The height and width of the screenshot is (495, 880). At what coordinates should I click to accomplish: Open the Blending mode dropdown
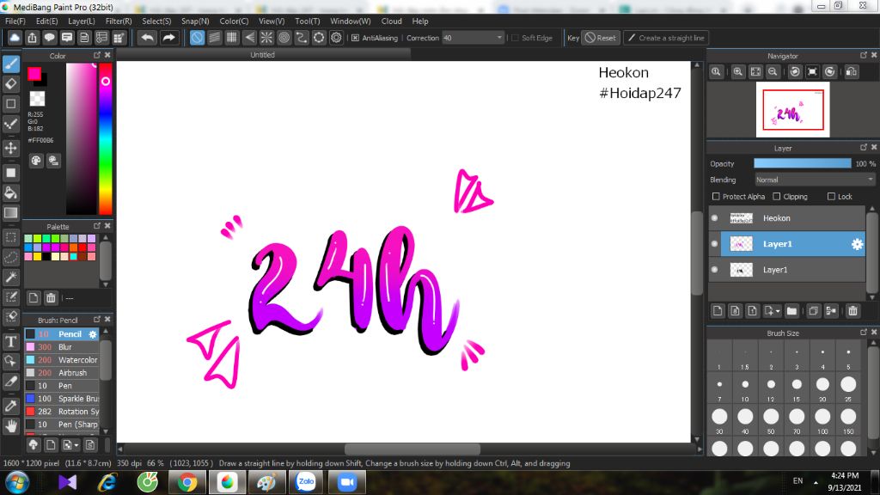(814, 180)
